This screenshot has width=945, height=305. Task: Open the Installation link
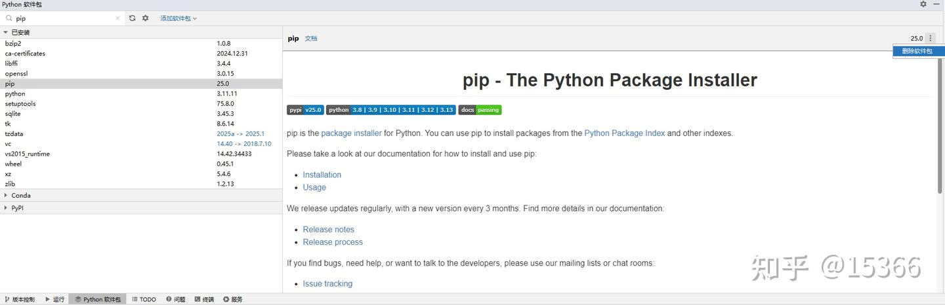[x=322, y=175]
